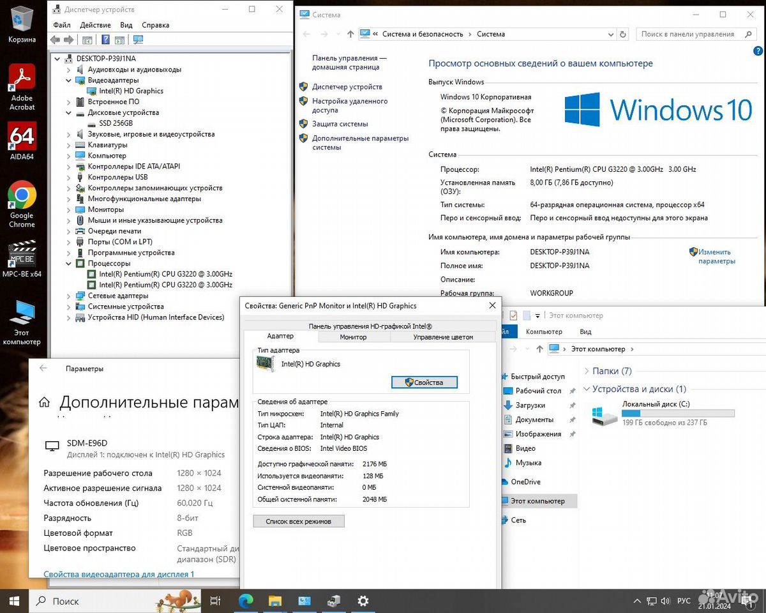This screenshot has width=766, height=613.
Task: Collapse the Видеоадаптеры node
Action: click(69, 80)
